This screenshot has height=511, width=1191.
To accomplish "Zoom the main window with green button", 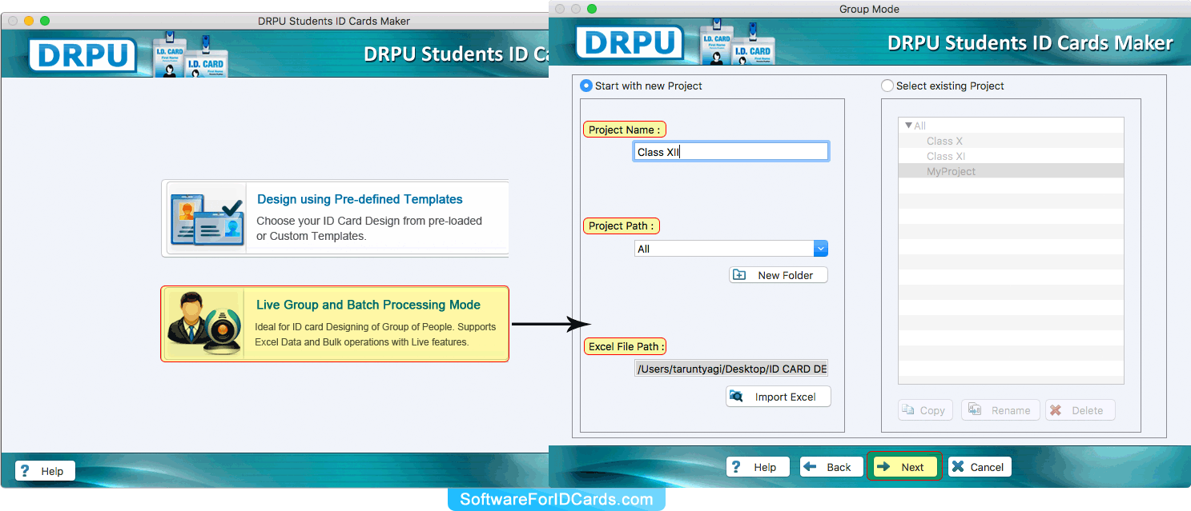I will tap(45, 21).
